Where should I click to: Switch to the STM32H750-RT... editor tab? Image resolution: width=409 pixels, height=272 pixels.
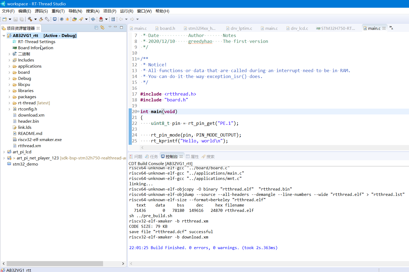click(336, 28)
